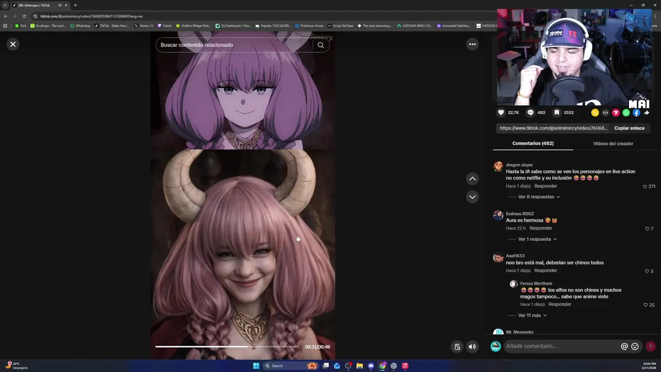
Task: Open the three-dot more options menu
Action: pyautogui.click(x=472, y=44)
